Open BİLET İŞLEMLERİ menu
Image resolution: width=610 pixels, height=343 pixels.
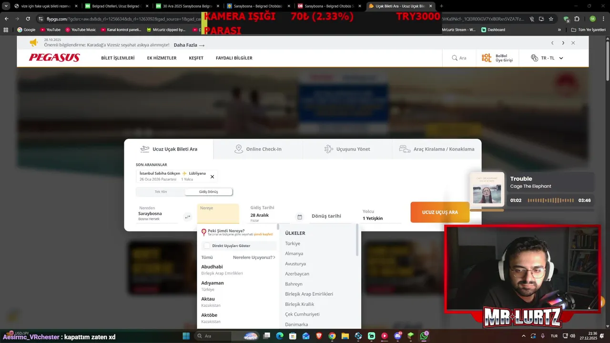[x=118, y=58]
